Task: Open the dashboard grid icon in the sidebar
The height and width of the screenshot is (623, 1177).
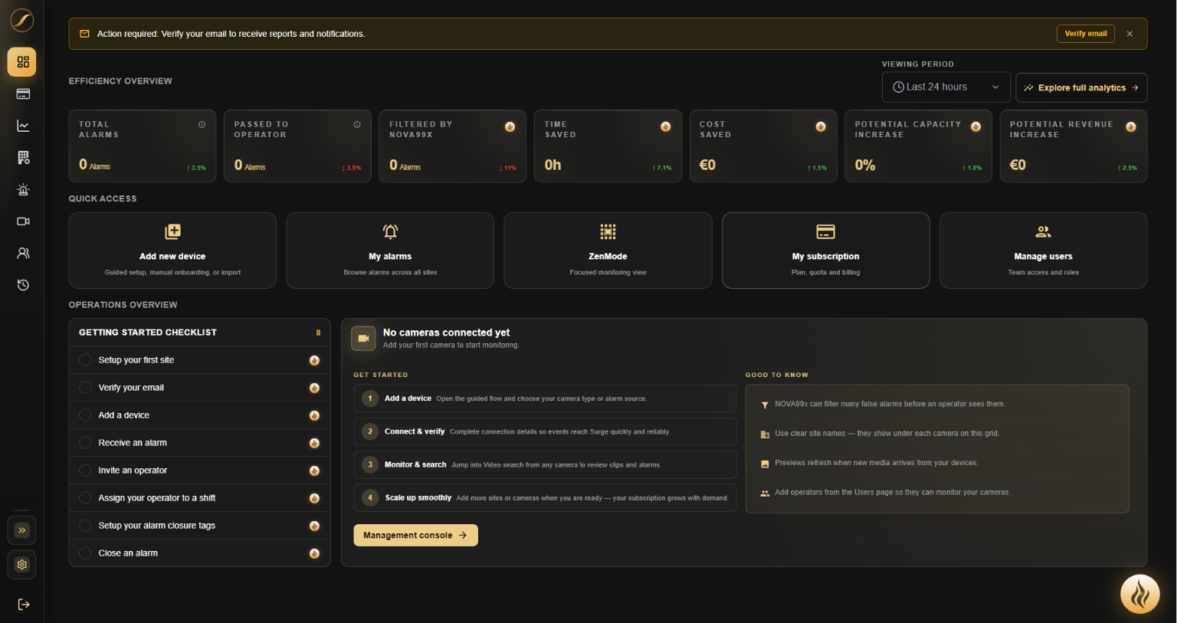Action: 21,62
